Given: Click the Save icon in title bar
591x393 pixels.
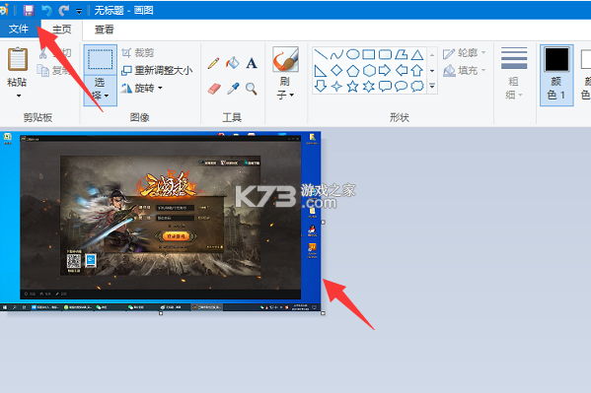Looking at the screenshot, I should [29, 10].
